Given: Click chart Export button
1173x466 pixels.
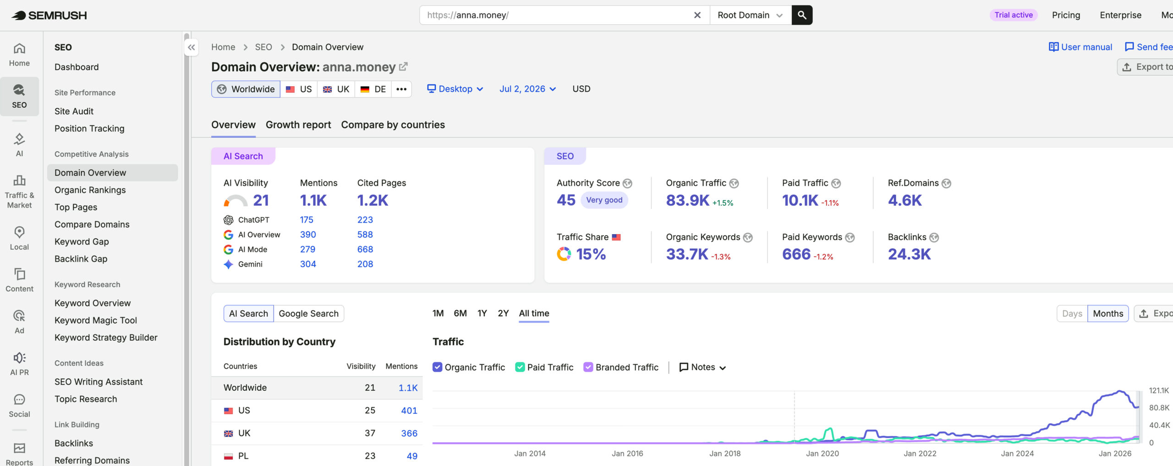Looking at the screenshot, I should pos(1154,313).
